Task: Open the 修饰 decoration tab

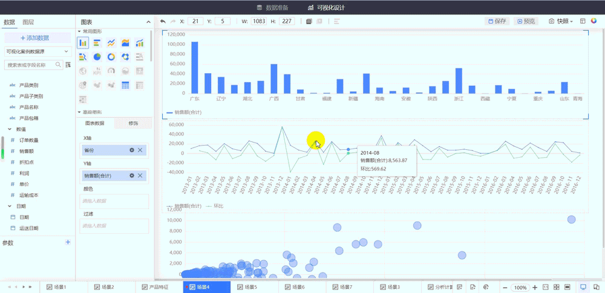Action: pyautogui.click(x=133, y=123)
